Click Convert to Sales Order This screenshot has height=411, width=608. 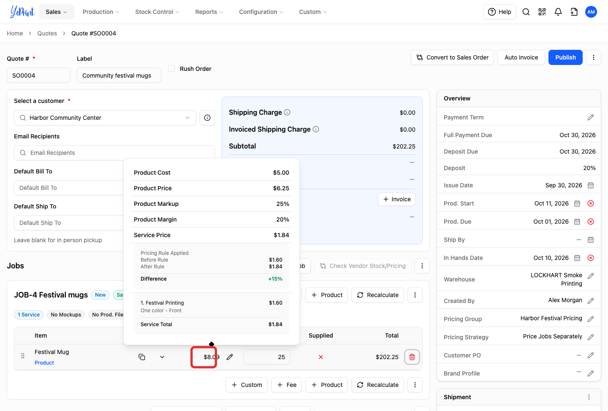coord(453,57)
